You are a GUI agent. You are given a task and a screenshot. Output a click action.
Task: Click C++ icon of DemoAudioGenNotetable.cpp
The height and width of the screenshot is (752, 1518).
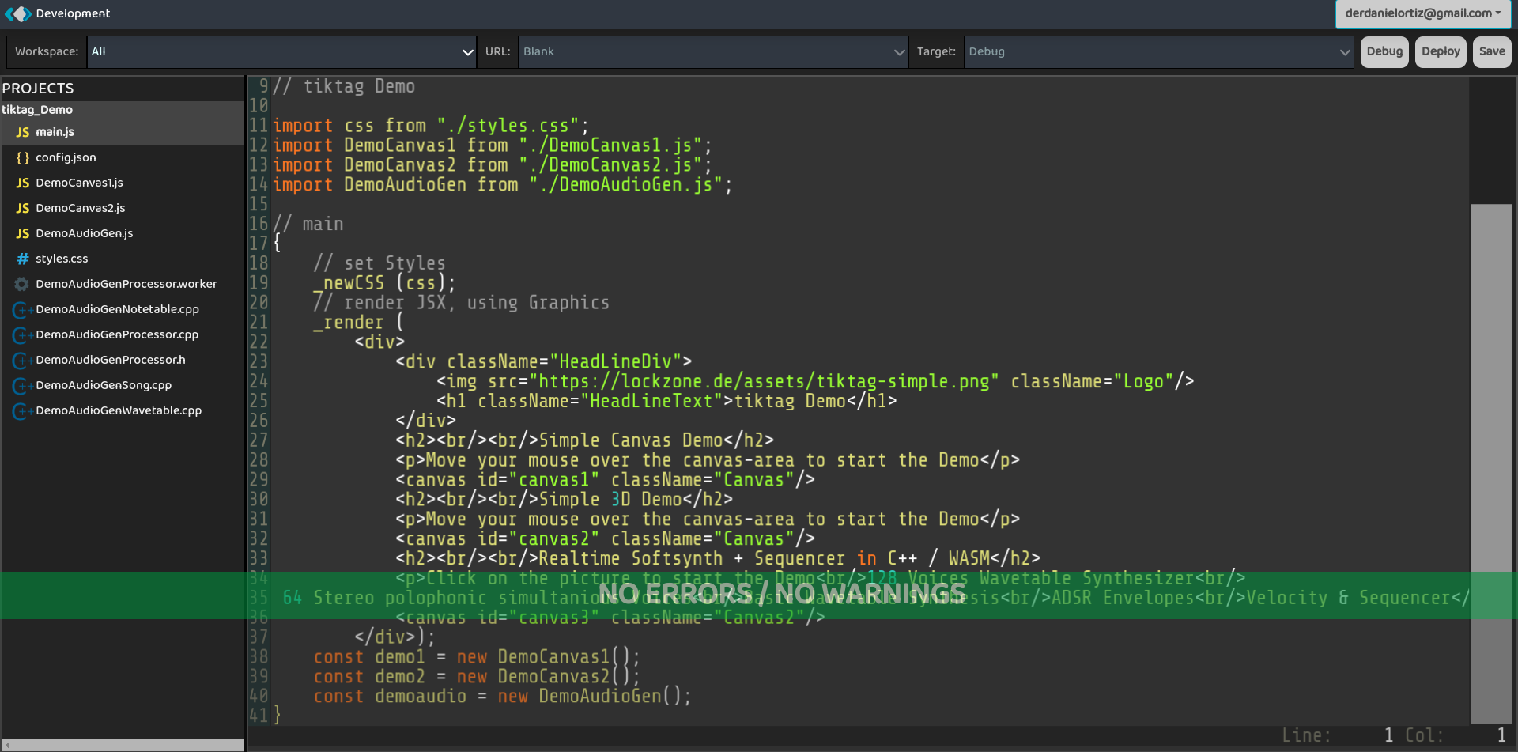22,309
